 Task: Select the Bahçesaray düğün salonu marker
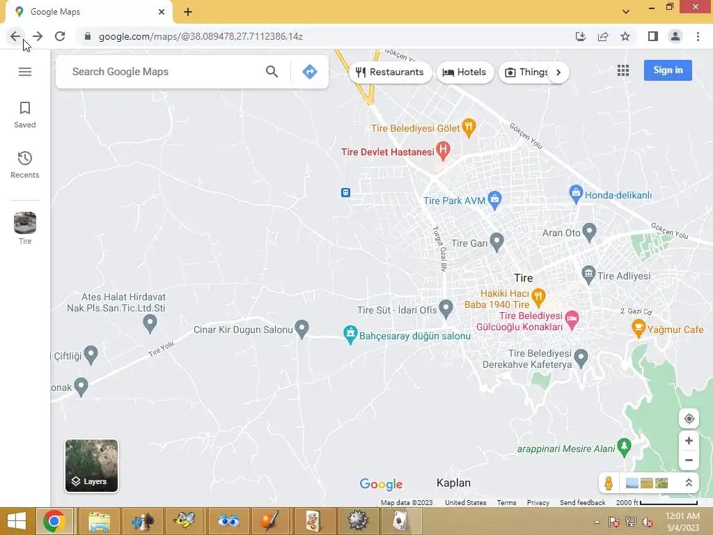point(350,335)
